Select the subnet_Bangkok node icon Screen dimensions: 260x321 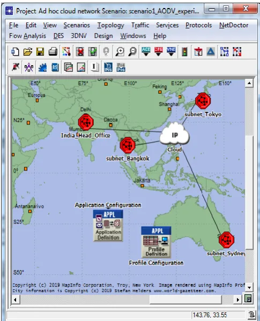128,145
